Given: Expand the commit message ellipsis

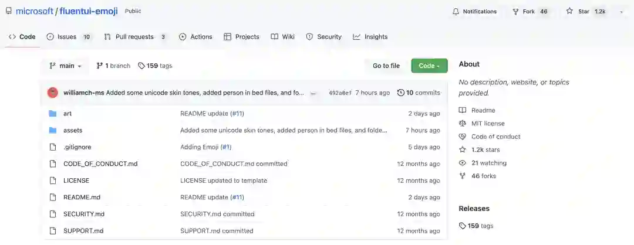Looking at the screenshot, I should [x=314, y=93].
